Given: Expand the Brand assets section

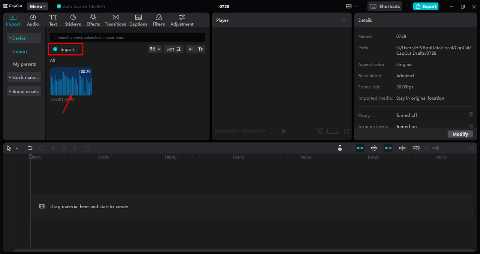Looking at the screenshot, I should (x=24, y=91).
